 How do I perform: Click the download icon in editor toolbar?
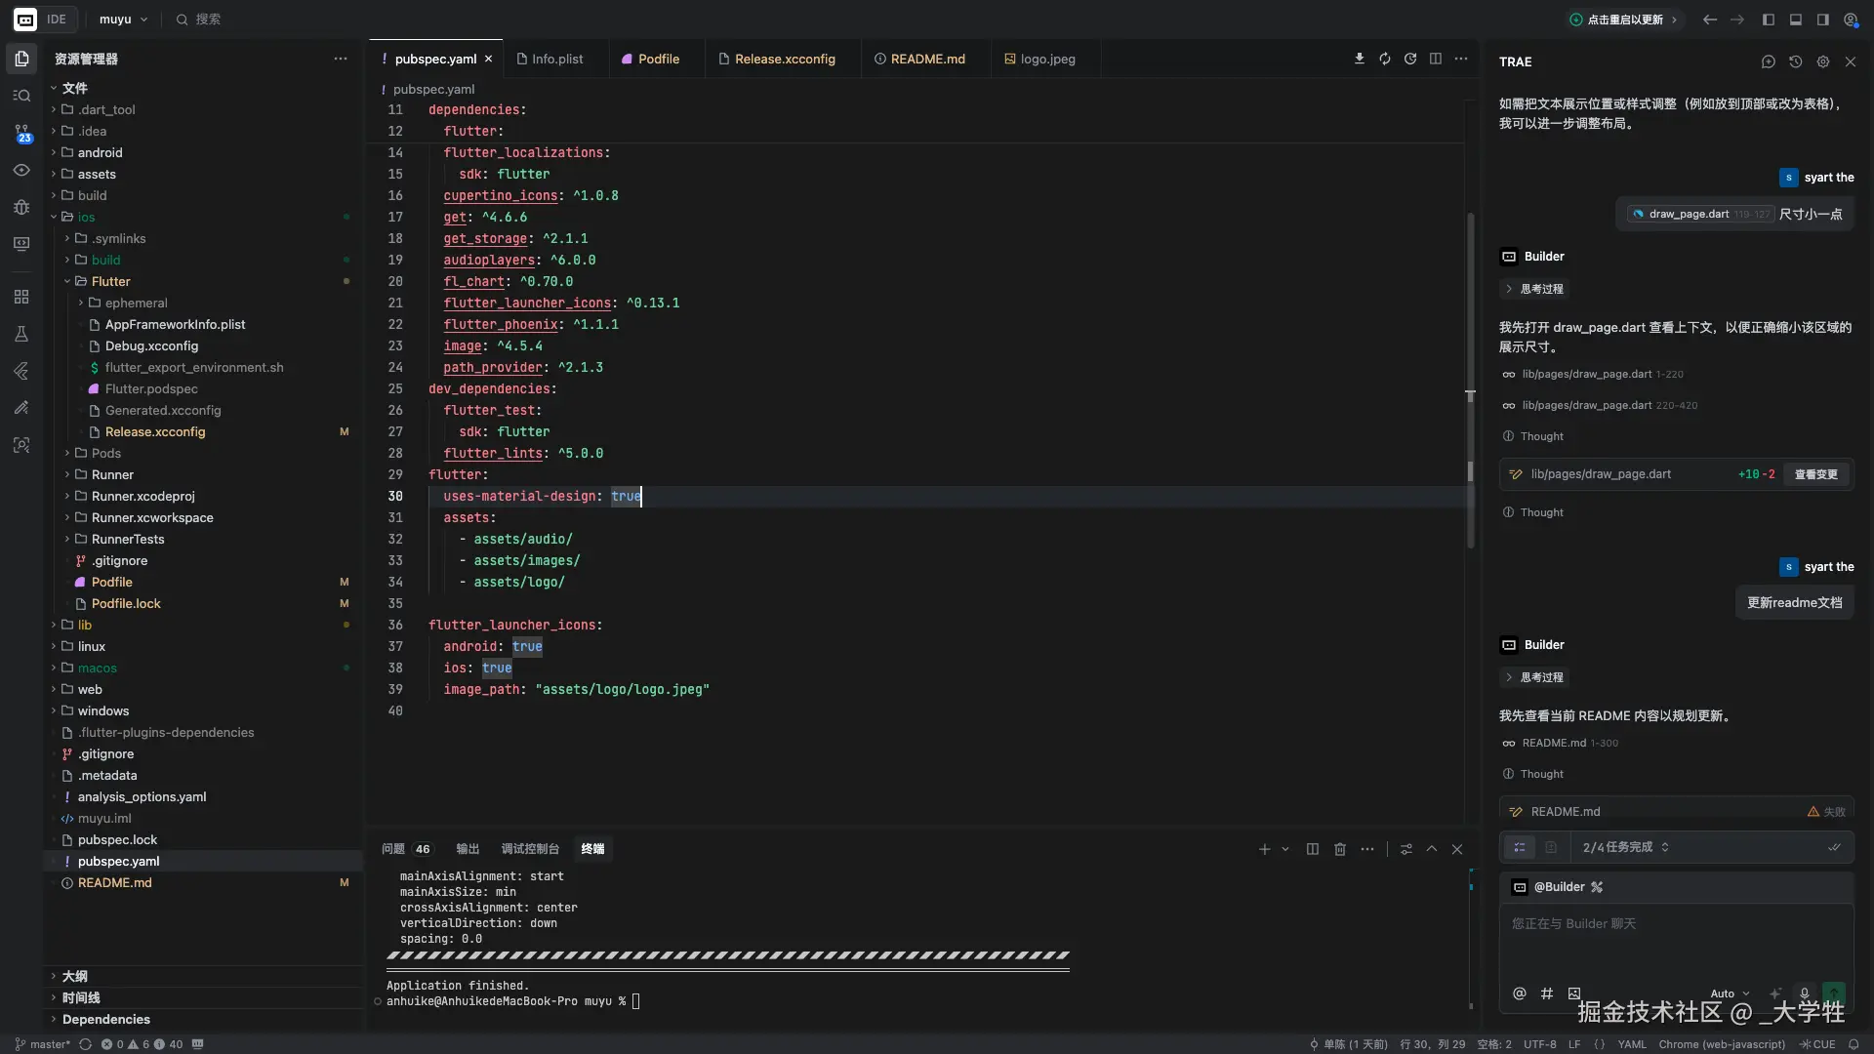(1359, 59)
